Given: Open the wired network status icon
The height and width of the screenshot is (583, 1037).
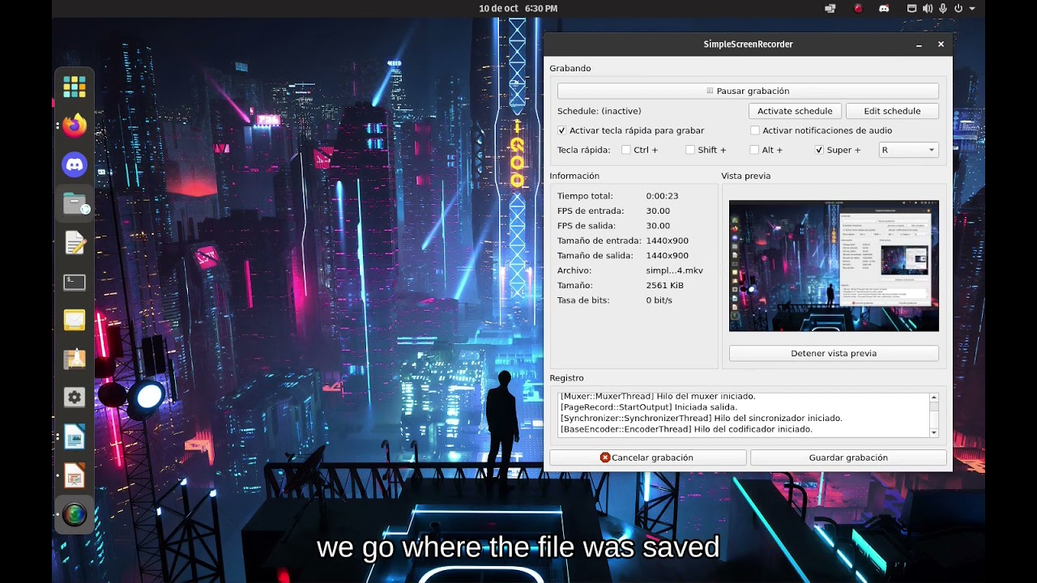Looking at the screenshot, I should tap(912, 8).
